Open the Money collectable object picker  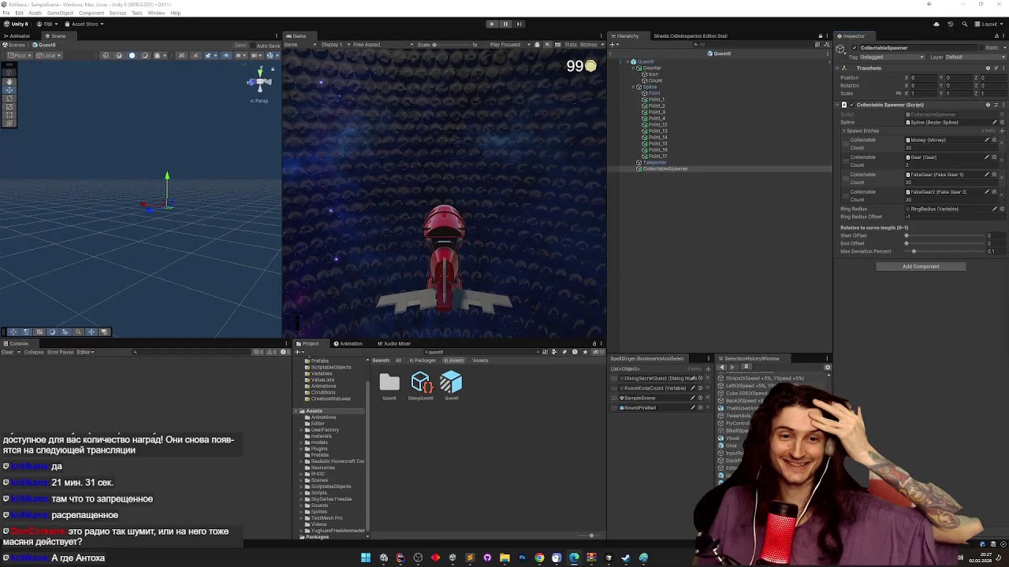pyautogui.click(x=994, y=140)
